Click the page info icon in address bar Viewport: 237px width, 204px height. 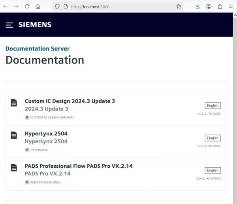(x=66, y=6)
